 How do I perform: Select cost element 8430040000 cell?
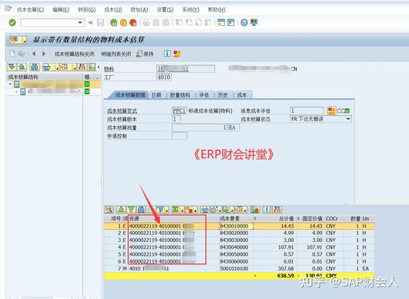coord(236,247)
